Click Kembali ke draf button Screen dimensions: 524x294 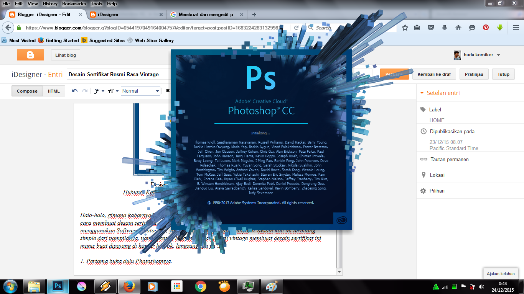coord(434,74)
